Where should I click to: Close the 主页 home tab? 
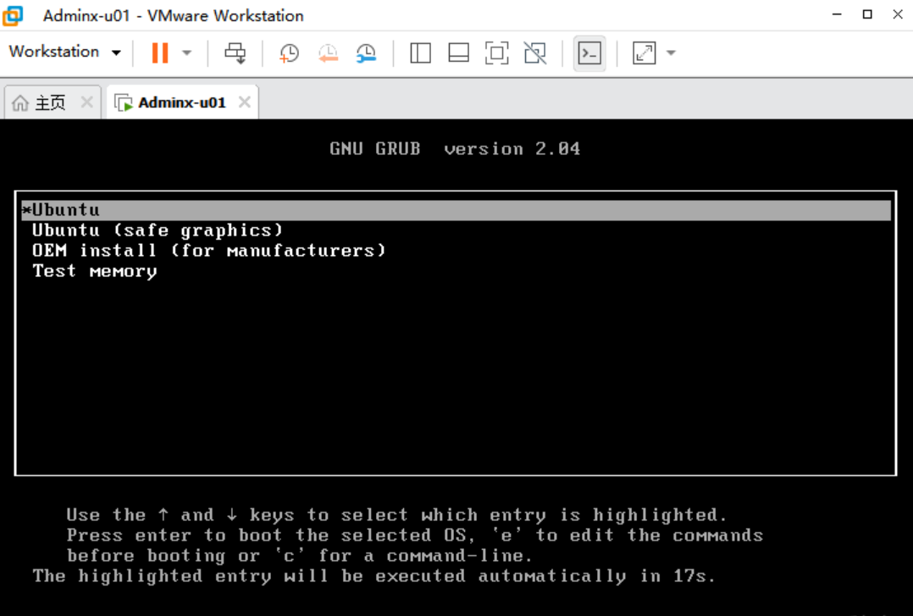coord(86,103)
